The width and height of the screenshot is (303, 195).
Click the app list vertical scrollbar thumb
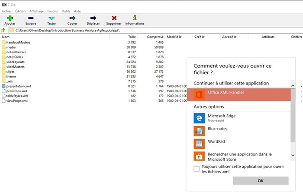[x=293, y=116]
